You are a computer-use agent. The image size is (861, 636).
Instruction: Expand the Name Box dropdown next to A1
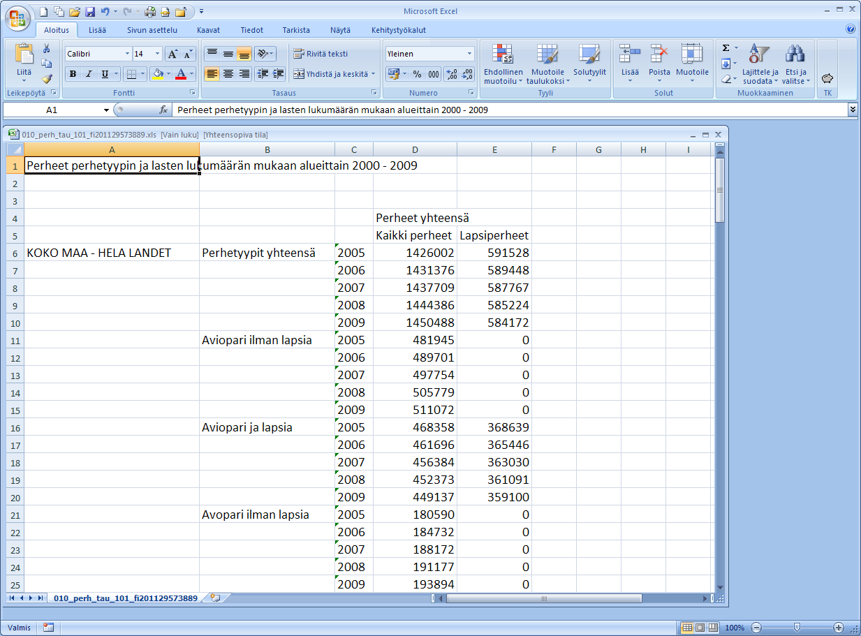pyautogui.click(x=106, y=110)
